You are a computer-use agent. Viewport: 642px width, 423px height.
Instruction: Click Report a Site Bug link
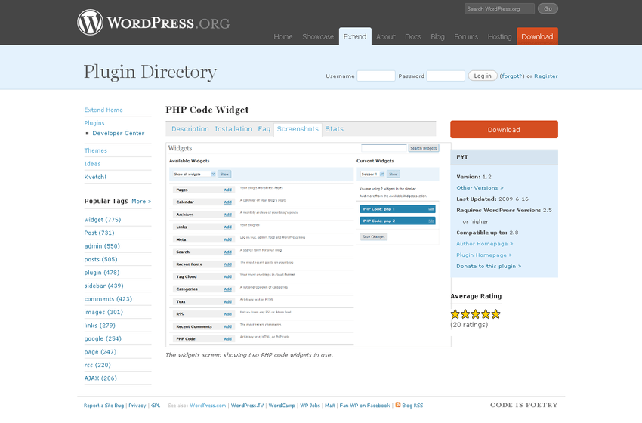coord(103,406)
